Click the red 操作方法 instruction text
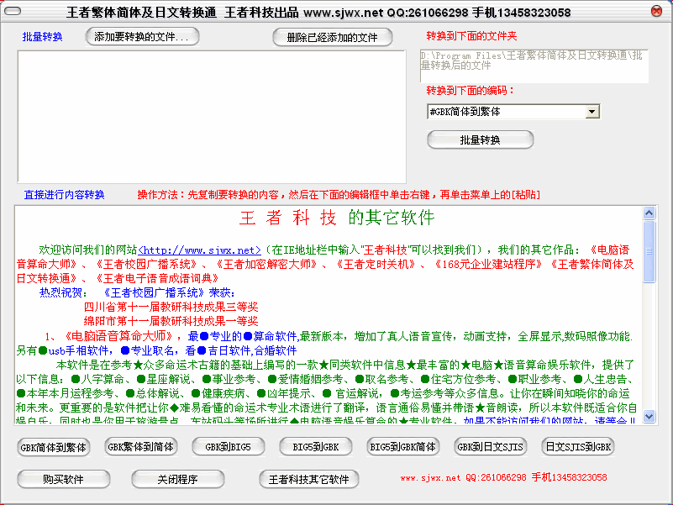Screen dimensions: 673x505 (339, 195)
